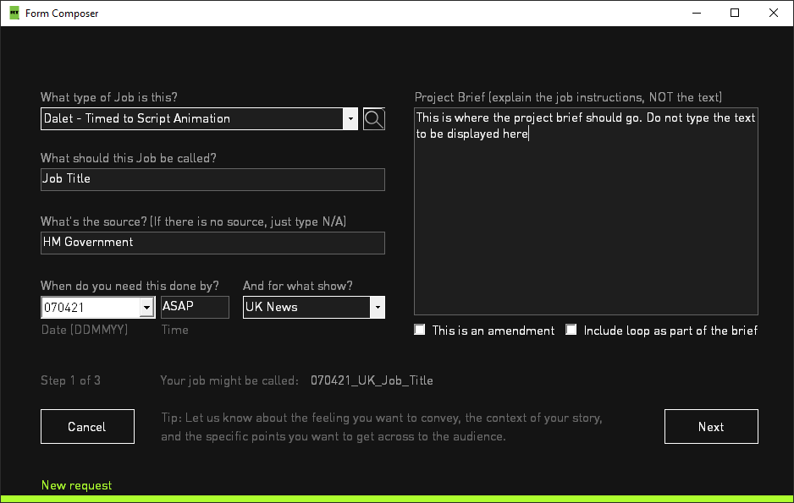Open the UK News show dropdown

click(x=378, y=308)
